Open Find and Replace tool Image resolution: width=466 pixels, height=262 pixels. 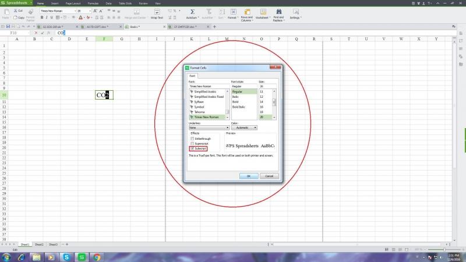tap(278, 12)
